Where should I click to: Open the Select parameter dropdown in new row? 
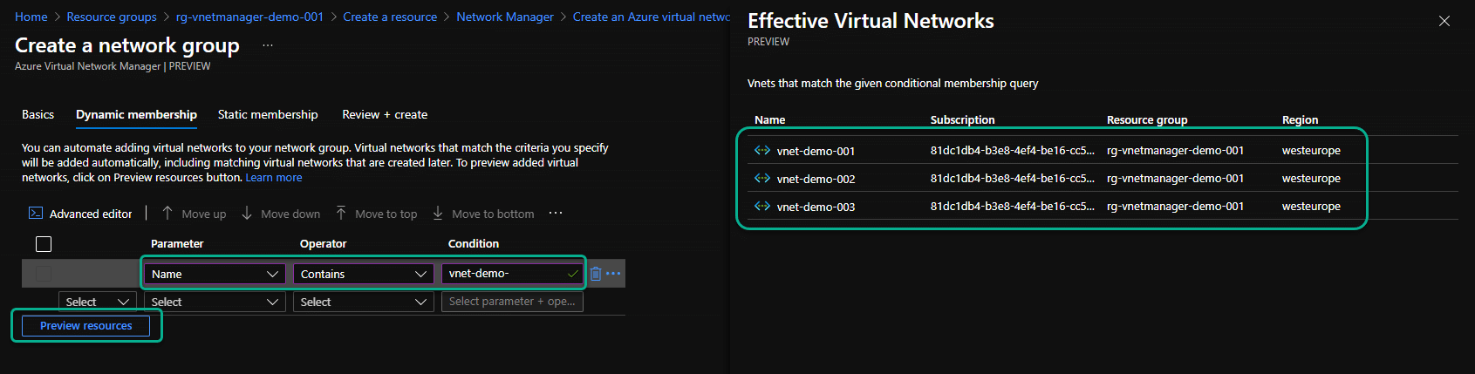point(215,302)
